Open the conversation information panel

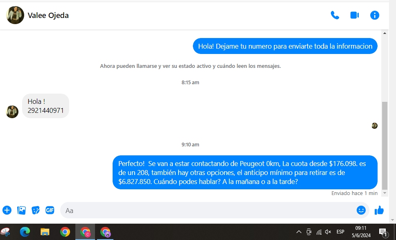pyautogui.click(x=374, y=16)
